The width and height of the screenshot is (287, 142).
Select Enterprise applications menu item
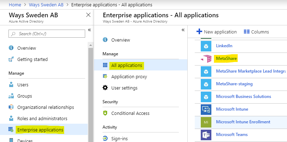[44, 130]
